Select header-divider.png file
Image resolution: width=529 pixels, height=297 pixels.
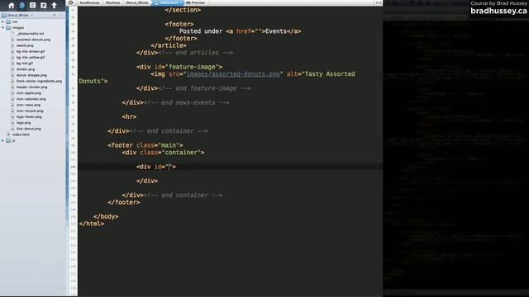31,87
